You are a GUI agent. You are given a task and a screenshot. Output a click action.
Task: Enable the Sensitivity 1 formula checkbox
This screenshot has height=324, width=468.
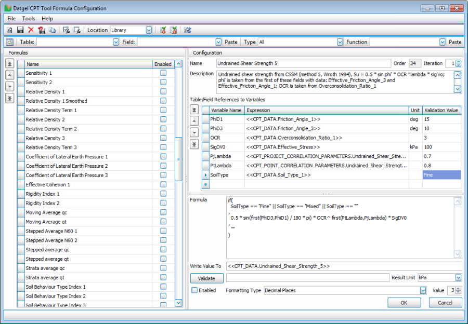point(163,73)
